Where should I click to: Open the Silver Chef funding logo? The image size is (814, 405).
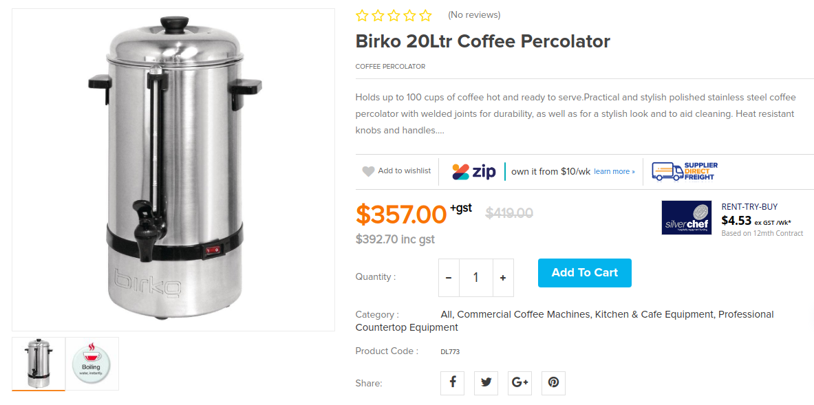point(686,217)
